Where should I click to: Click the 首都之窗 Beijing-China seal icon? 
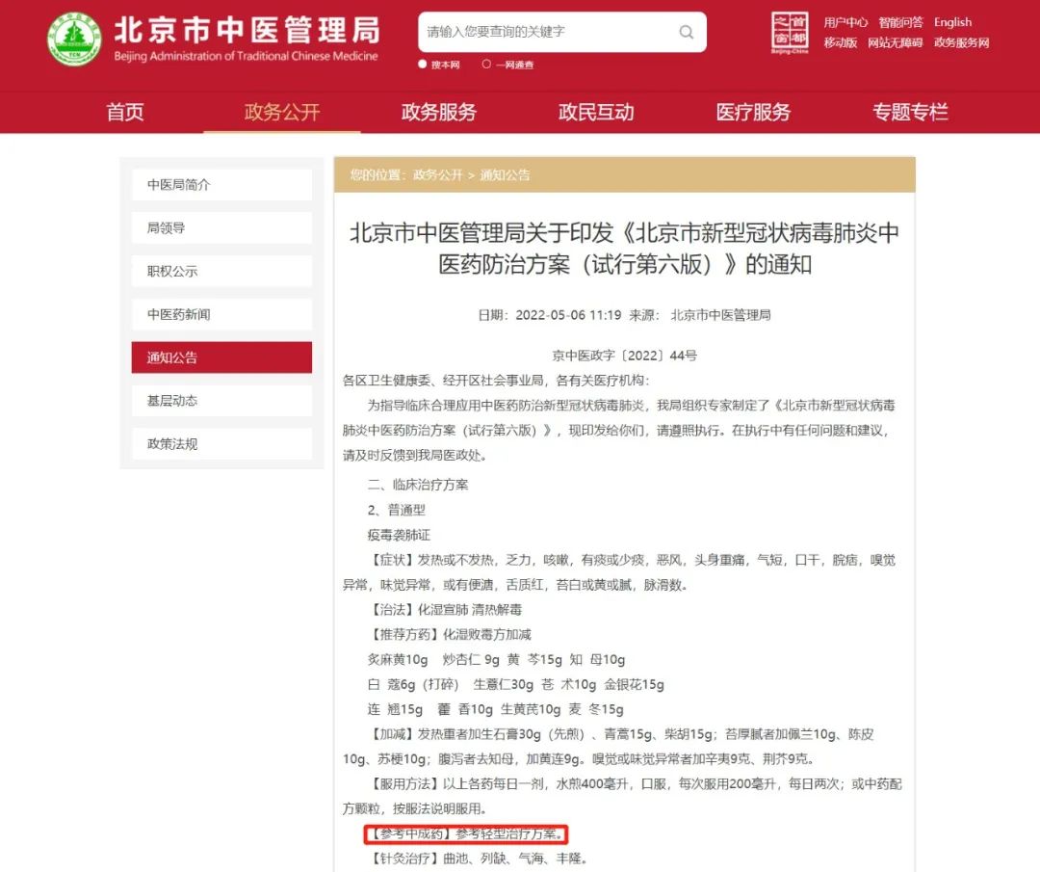click(x=790, y=32)
